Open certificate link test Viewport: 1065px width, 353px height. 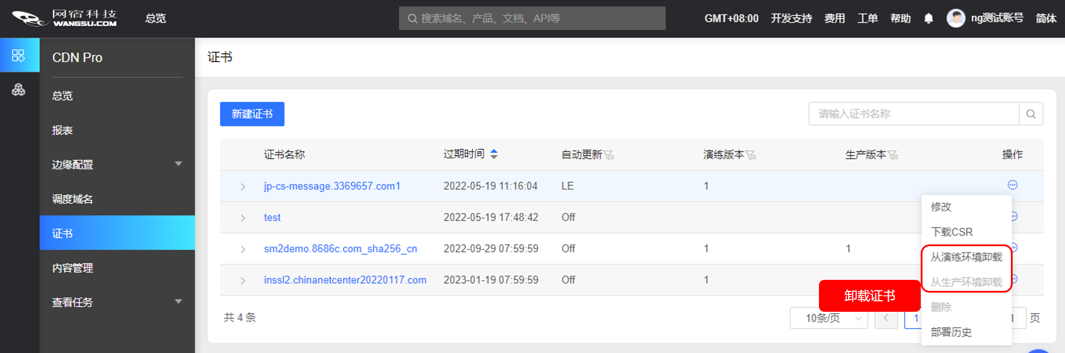point(272,218)
